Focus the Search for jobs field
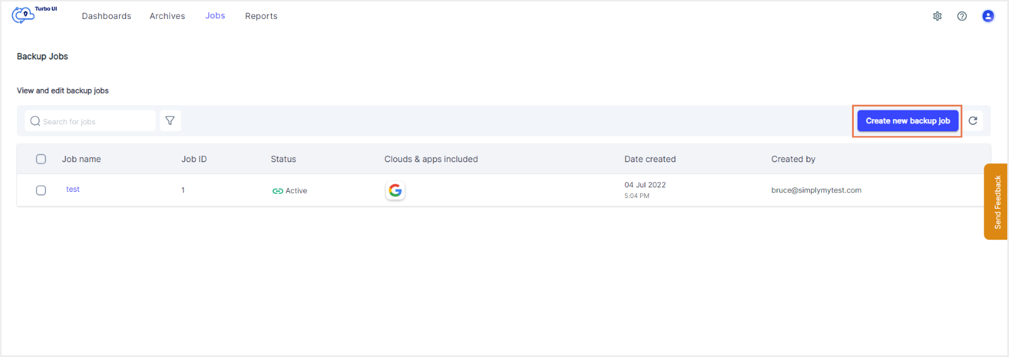The height and width of the screenshot is (357, 1009). tap(90, 120)
